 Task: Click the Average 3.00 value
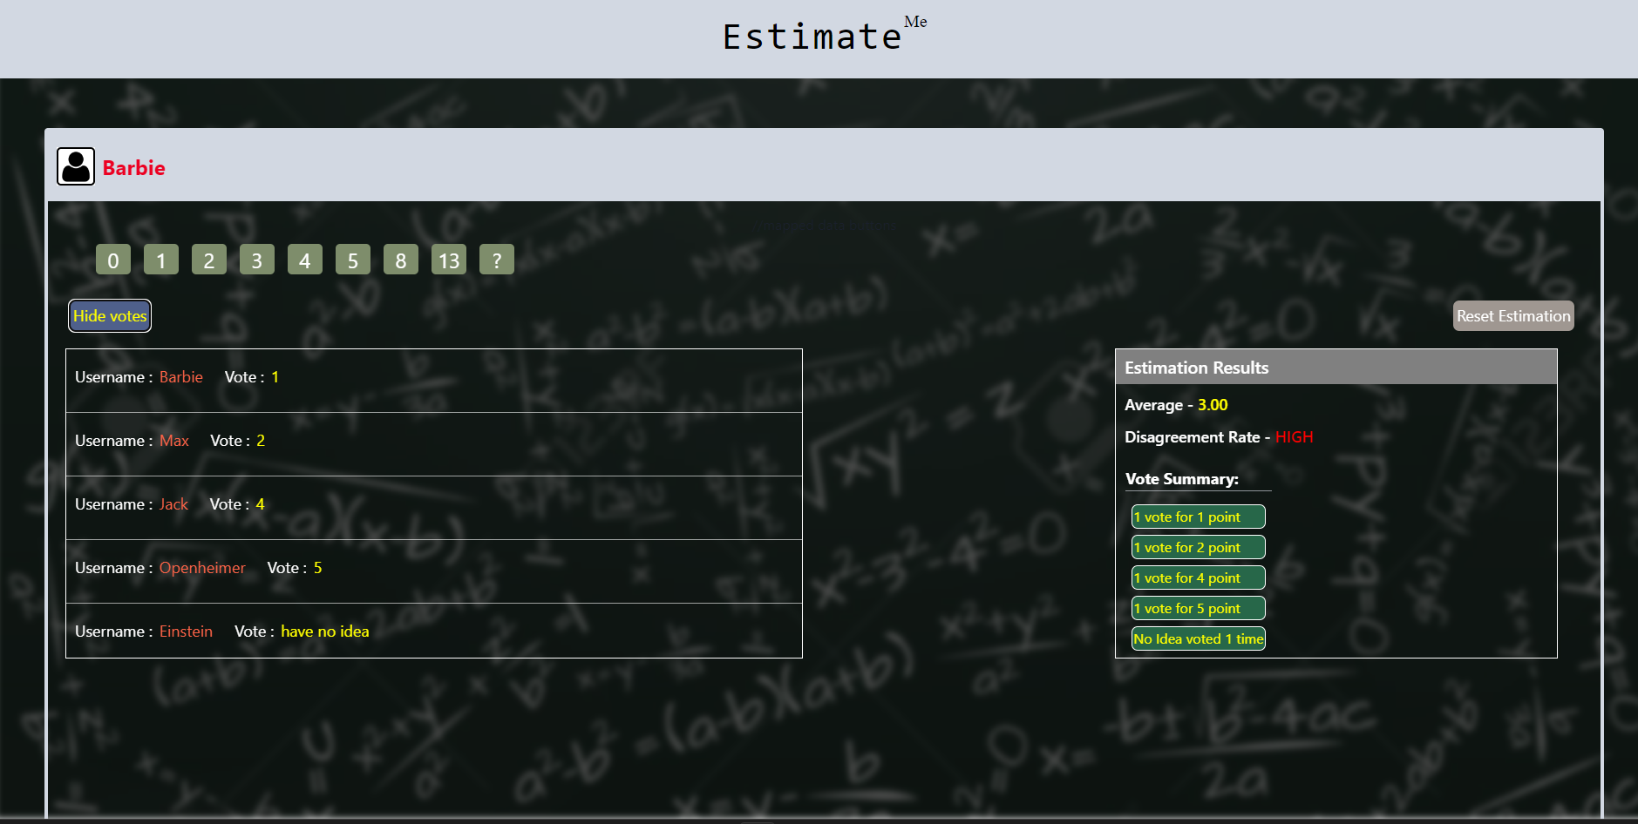click(1213, 405)
